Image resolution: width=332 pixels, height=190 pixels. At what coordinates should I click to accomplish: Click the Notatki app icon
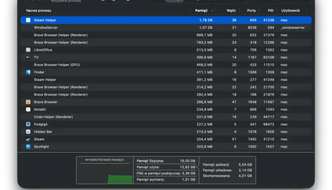tap(28, 109)
